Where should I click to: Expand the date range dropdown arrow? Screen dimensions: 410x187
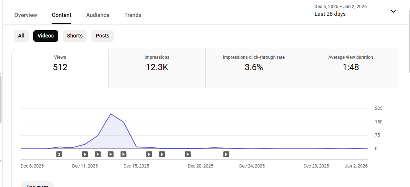pos(393,11)
